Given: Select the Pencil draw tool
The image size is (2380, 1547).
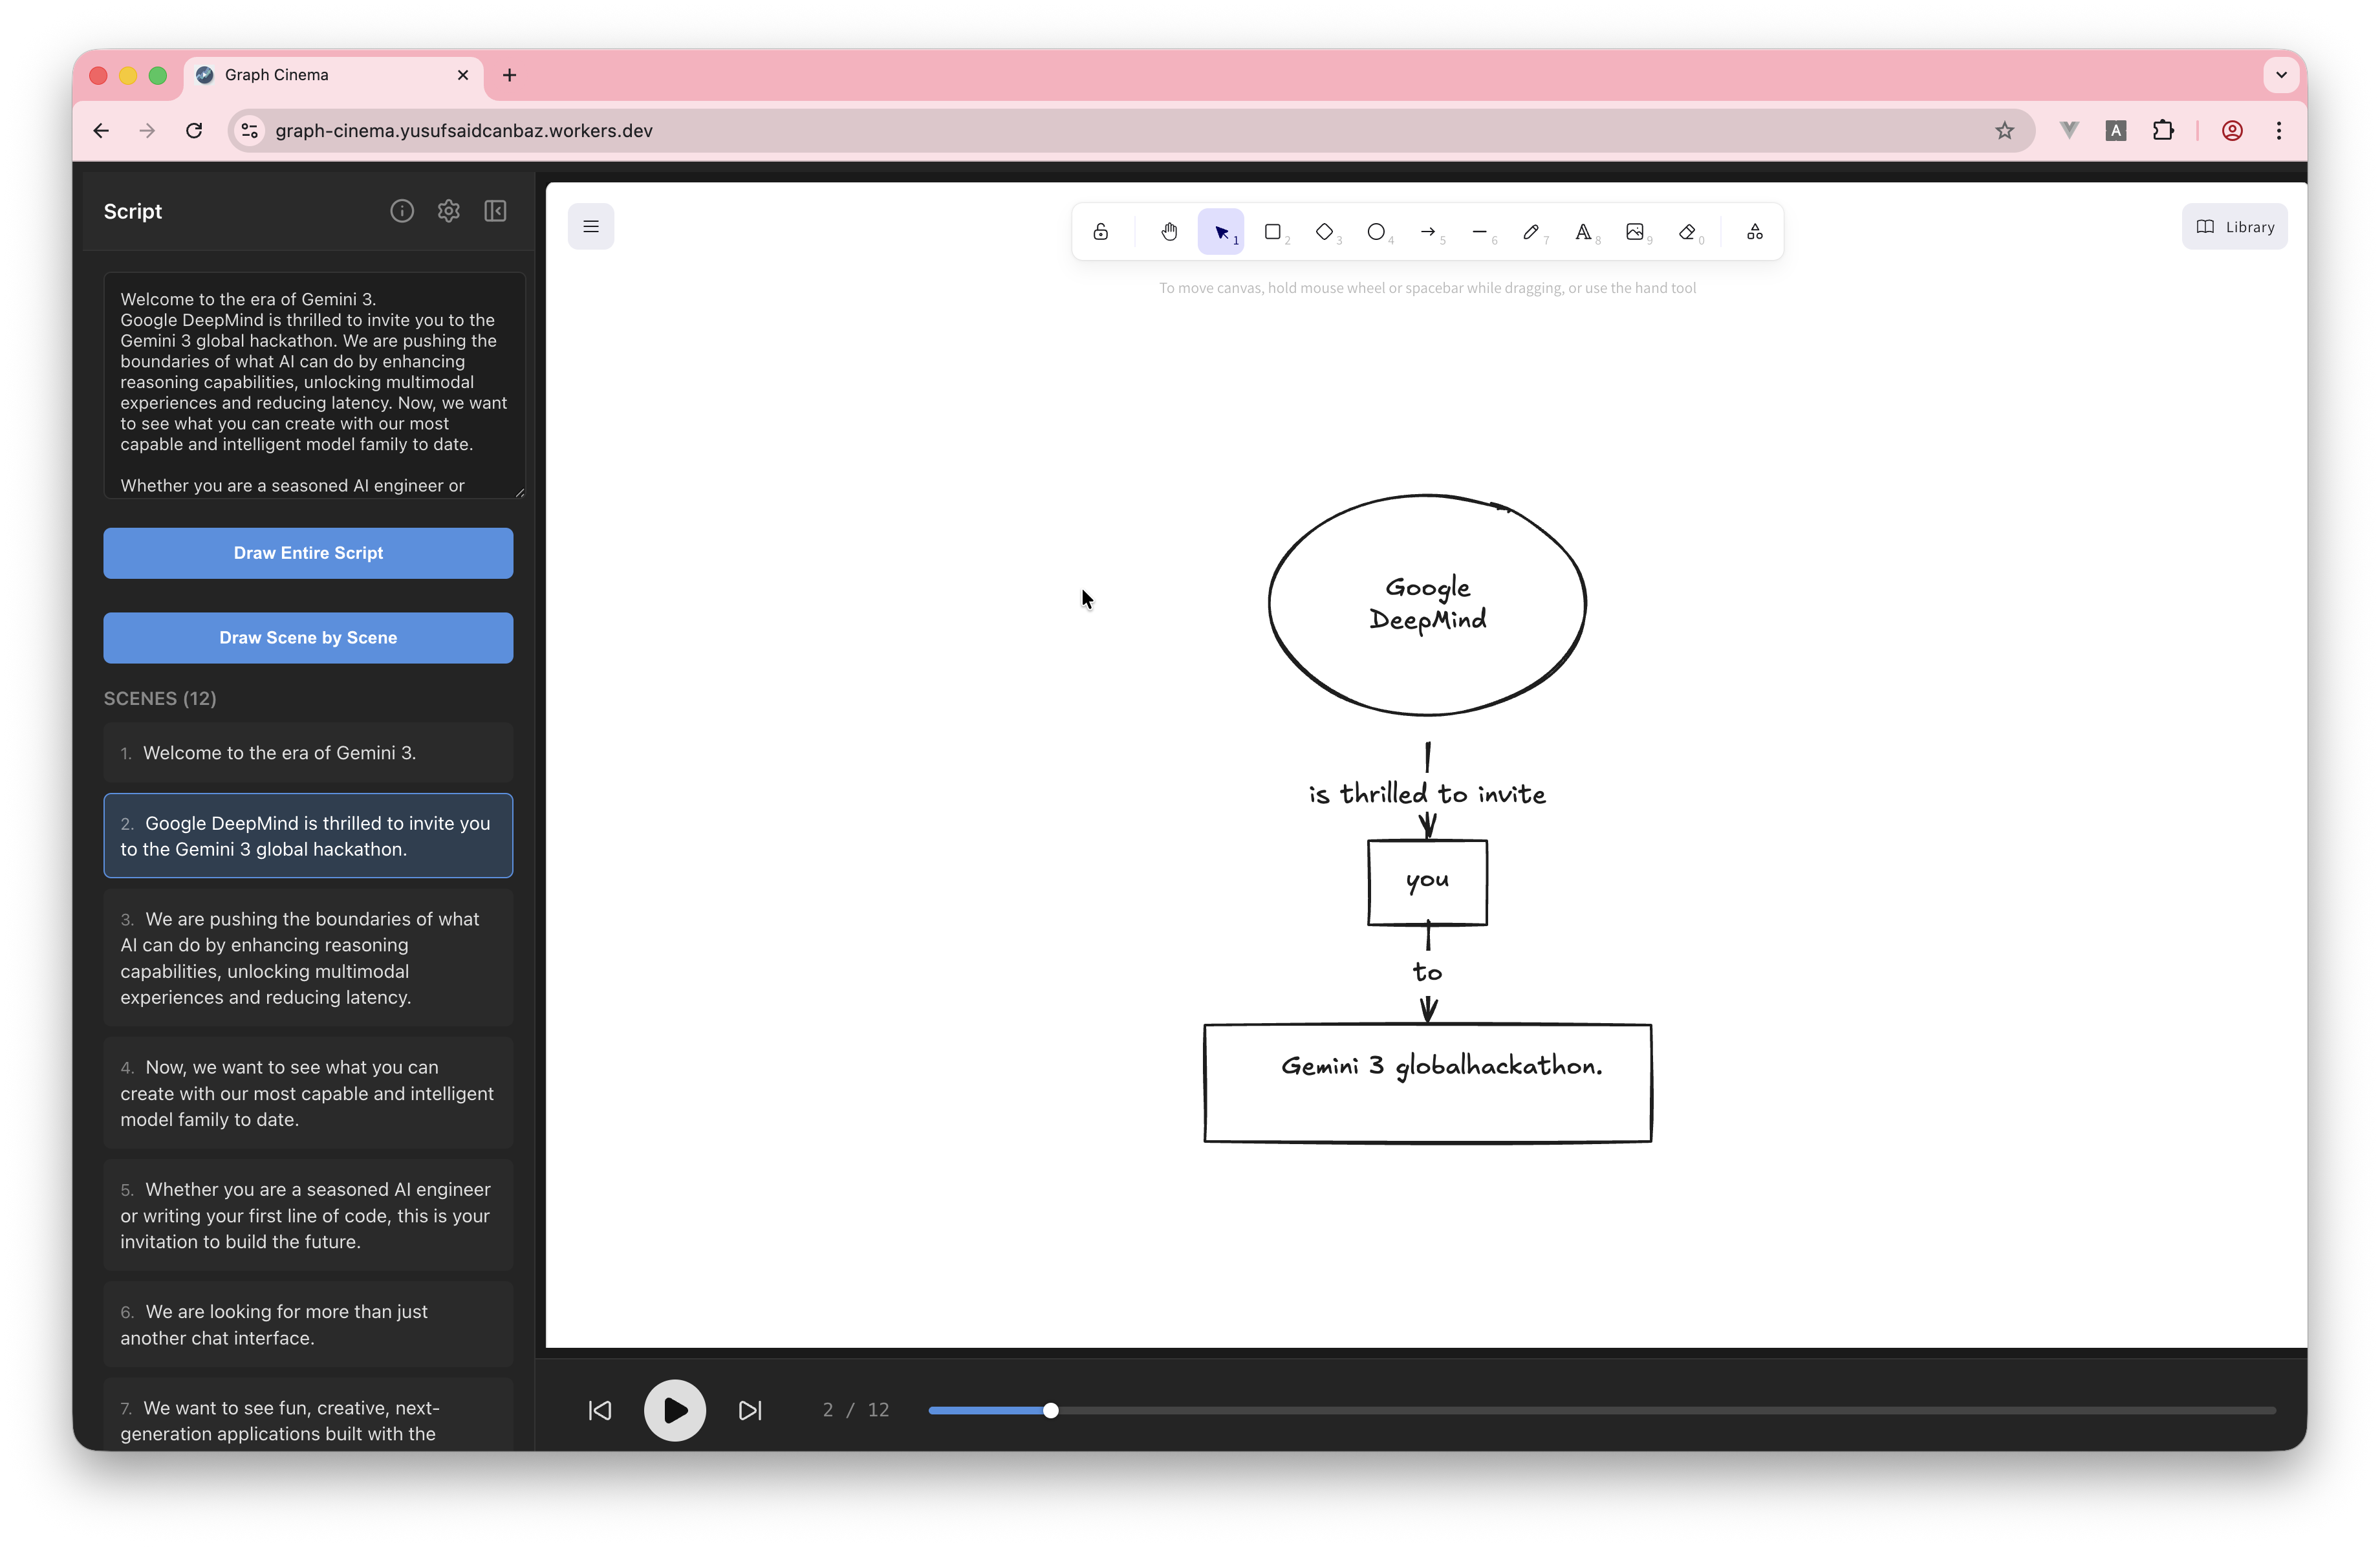Looking at the screenshot, I should [1530, 232].
